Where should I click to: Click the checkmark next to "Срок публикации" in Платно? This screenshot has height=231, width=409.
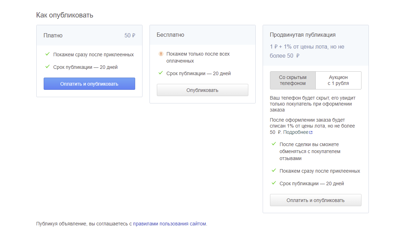coord(48,67)
